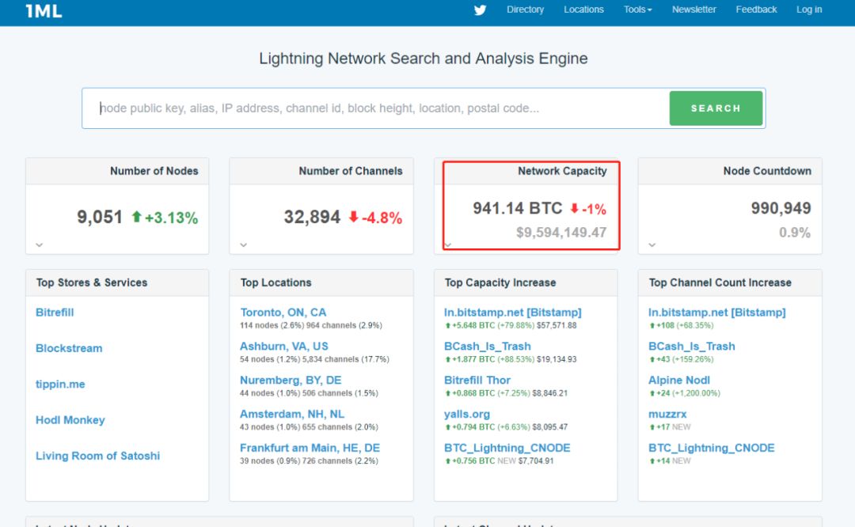Select the Ashburn, VA, US location

pos(284,346)
